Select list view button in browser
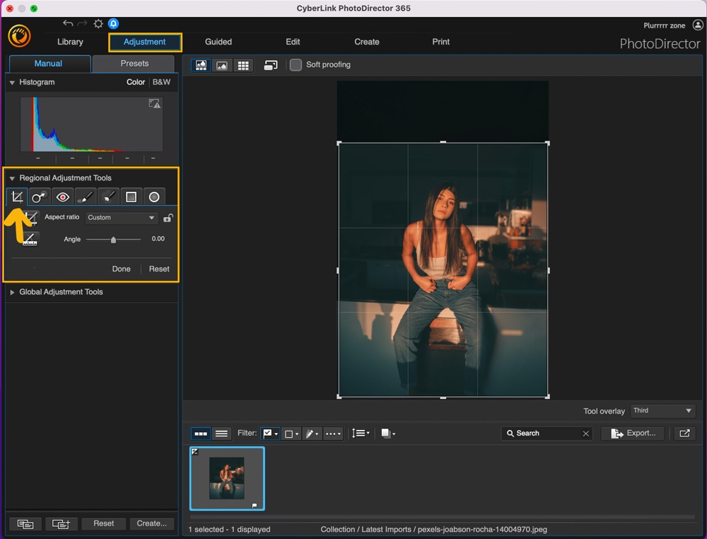 tap(221, 434)
